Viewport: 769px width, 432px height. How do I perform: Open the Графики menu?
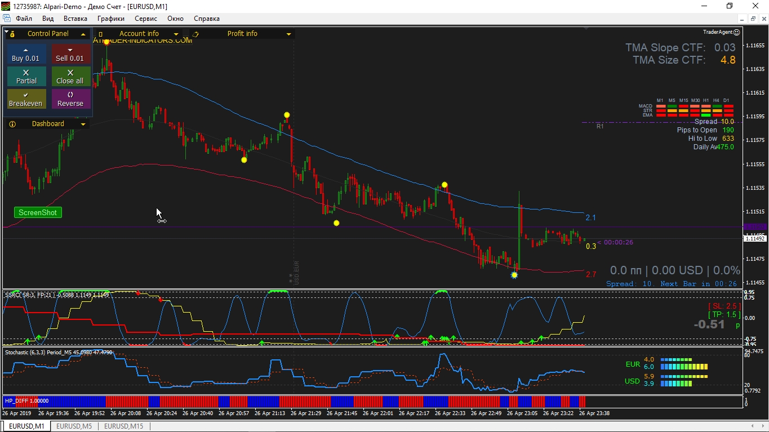pyautogui.click(x=111, y=19)
